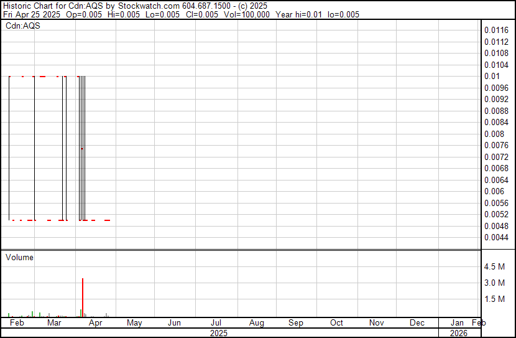The height and width of the screenshot is (338, 516).
Task: Click the 'Volume' panel label
Action: 19,257
